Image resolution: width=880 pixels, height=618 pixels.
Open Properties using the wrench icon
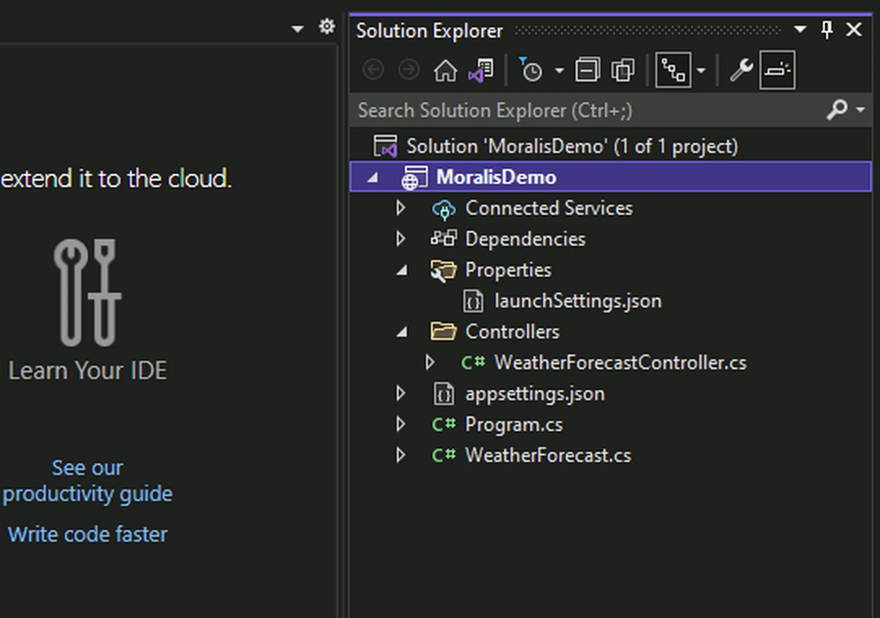tap(741, 70)
